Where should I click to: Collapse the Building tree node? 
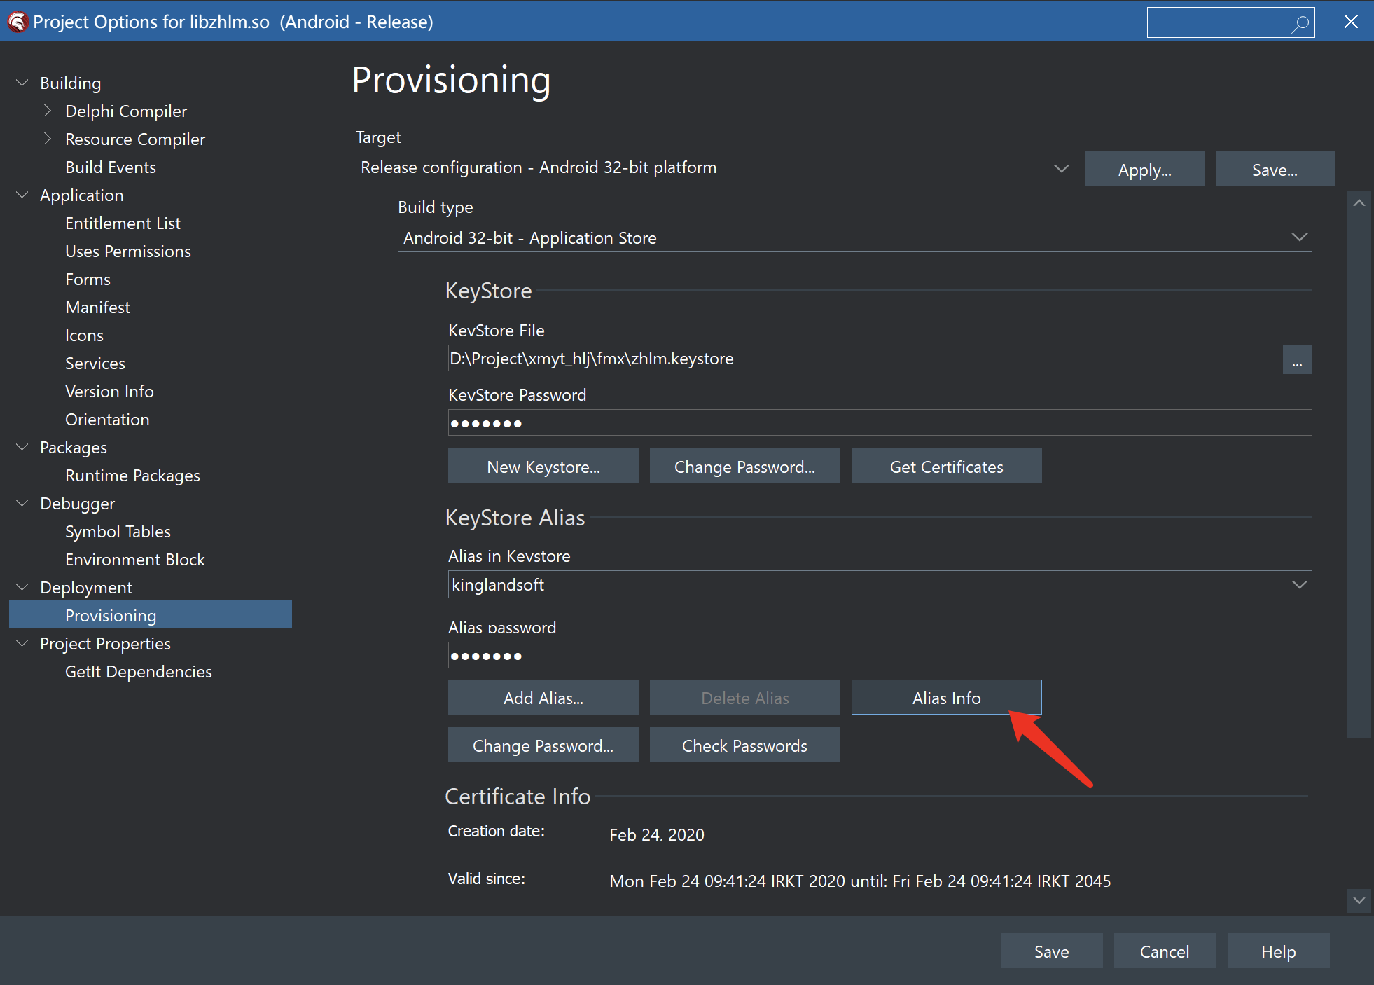[22, 83]
